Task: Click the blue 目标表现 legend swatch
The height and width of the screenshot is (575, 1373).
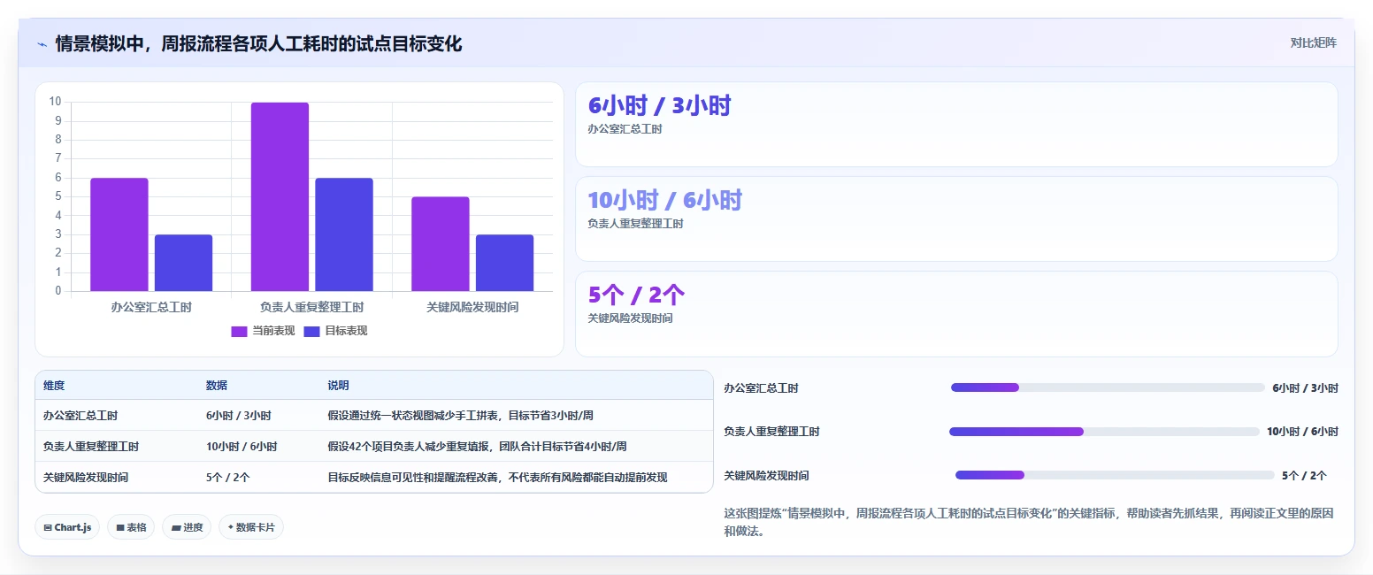Action: 311,331
